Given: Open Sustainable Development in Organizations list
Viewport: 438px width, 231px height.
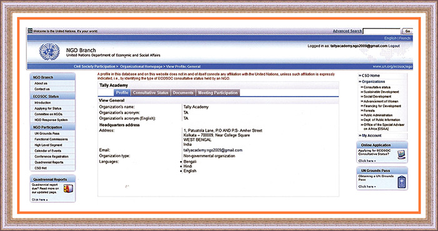Looking at the screenshot, I should pos(381,92).
